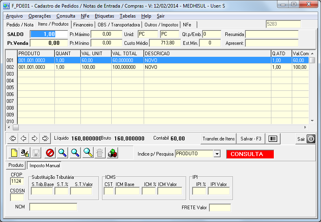Go to the first record (double left arrow)

(x=12, y=138)
